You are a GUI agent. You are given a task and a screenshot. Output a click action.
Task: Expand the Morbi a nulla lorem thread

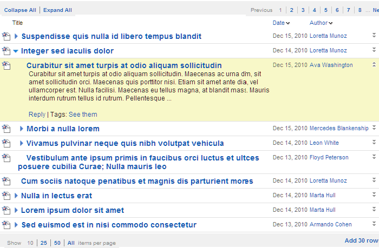pos(22,129)
